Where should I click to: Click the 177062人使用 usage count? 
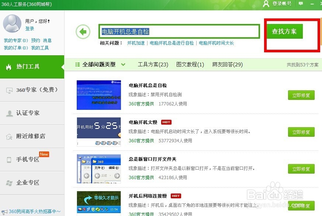tap(173, 104)
